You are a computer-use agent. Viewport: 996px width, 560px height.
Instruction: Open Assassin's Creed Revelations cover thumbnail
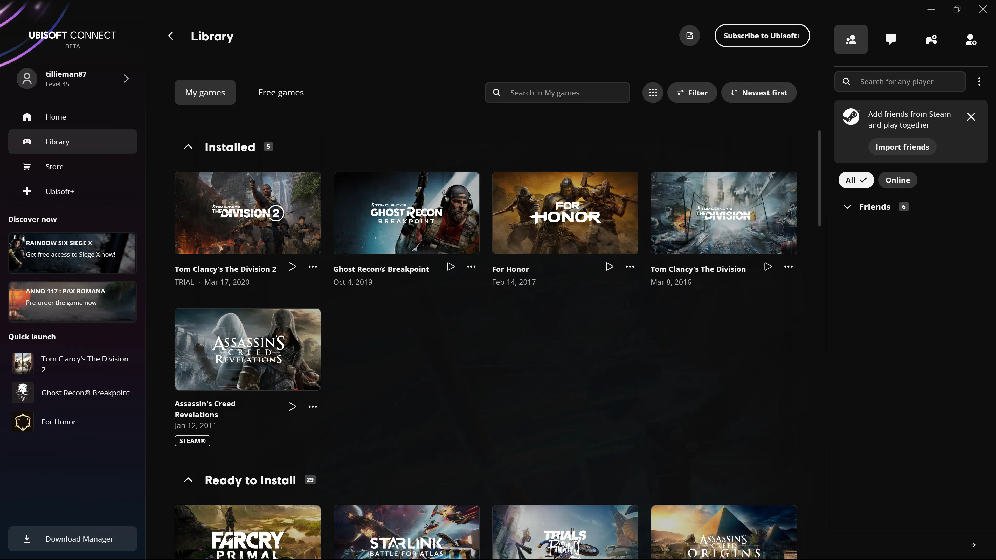pos(248,349)
